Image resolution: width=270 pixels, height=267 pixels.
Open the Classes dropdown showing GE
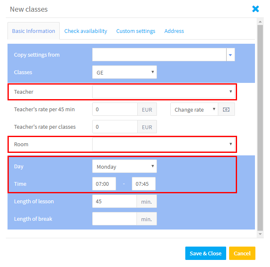[x=124, y=72]
